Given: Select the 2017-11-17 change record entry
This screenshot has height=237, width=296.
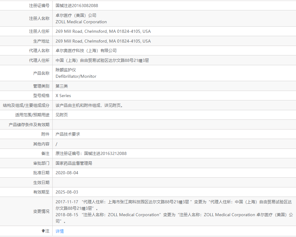Looking at the screenshot, I should [174, 205].
